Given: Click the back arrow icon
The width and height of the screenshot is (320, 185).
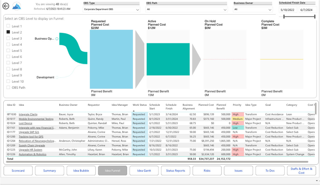Looking at the screenshot, I should [x=6, y=6].
